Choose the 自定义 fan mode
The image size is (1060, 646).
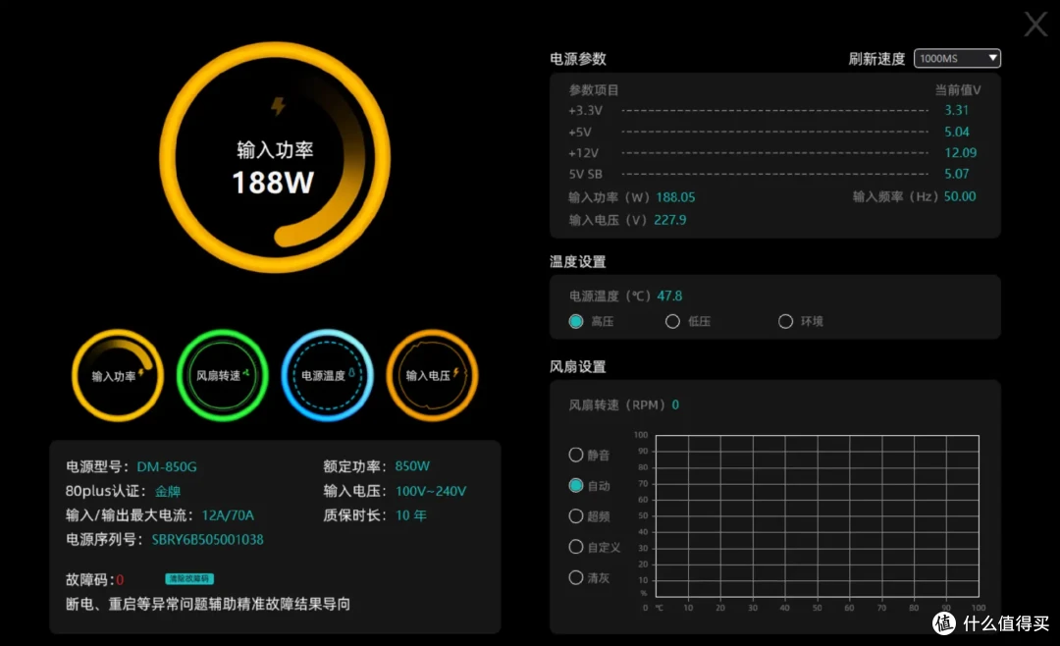tap(576, 547)
